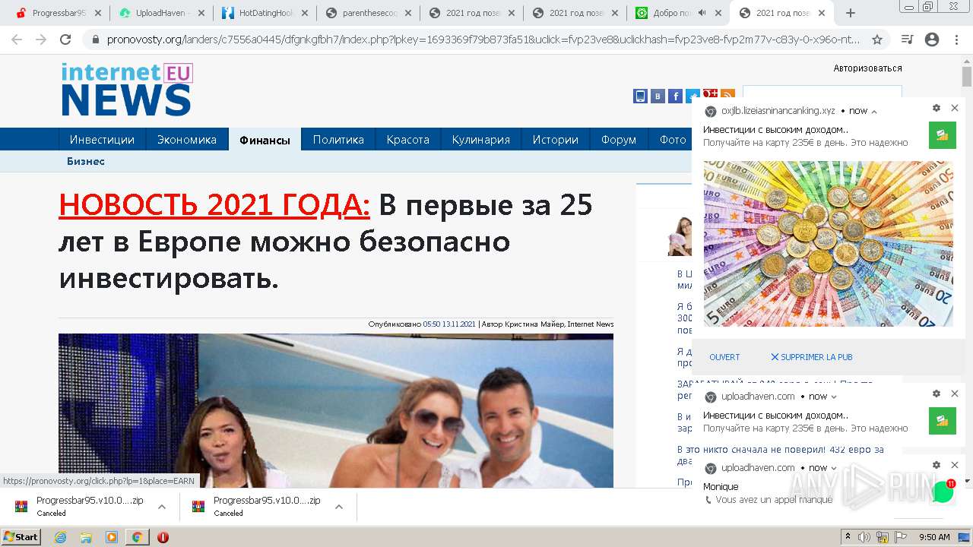Click the RSS feed icon
The width and height of the screenshot is (973, 547).
[x=727, y=96]
